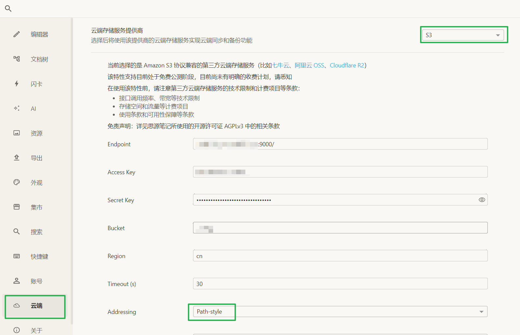Click the image icon beside 资源
The image size is (520, 335).
point(16,133)
